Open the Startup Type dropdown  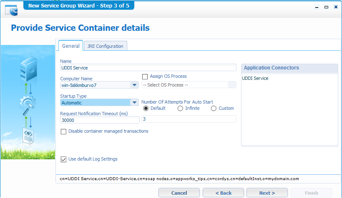(x=134, y=103)
